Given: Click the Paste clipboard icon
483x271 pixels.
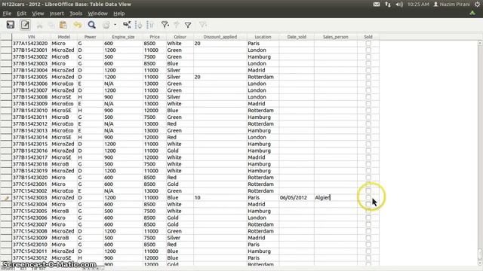Looking at the screenshot, I should [63, 25].
